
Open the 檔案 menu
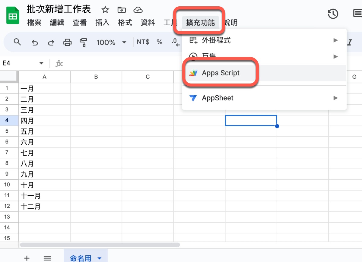point(34,23)
